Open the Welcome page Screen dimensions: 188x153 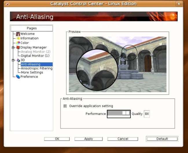click(x=27, y=34)
